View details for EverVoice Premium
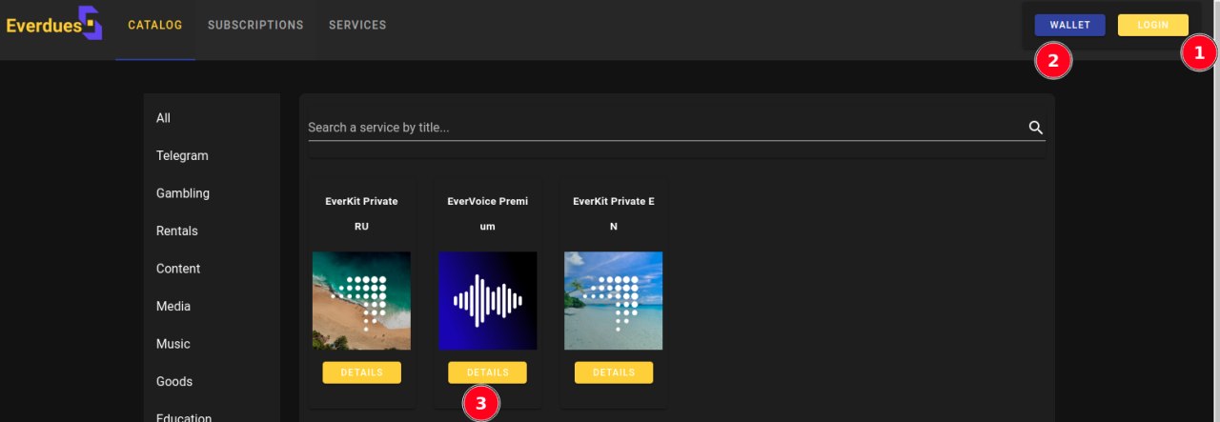The image size is (1220, 422). click(487, 372)
